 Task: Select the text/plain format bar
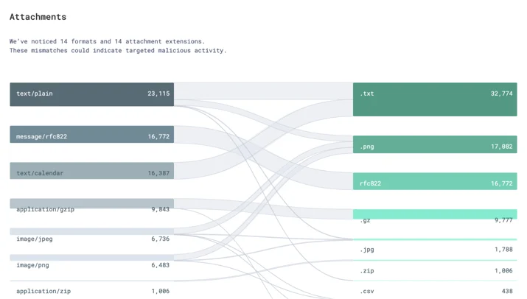point(91,94)
